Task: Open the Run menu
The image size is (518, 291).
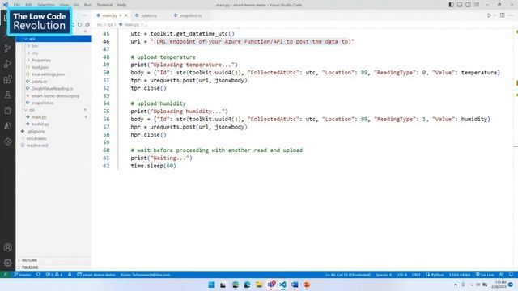Action: [88, 5]
